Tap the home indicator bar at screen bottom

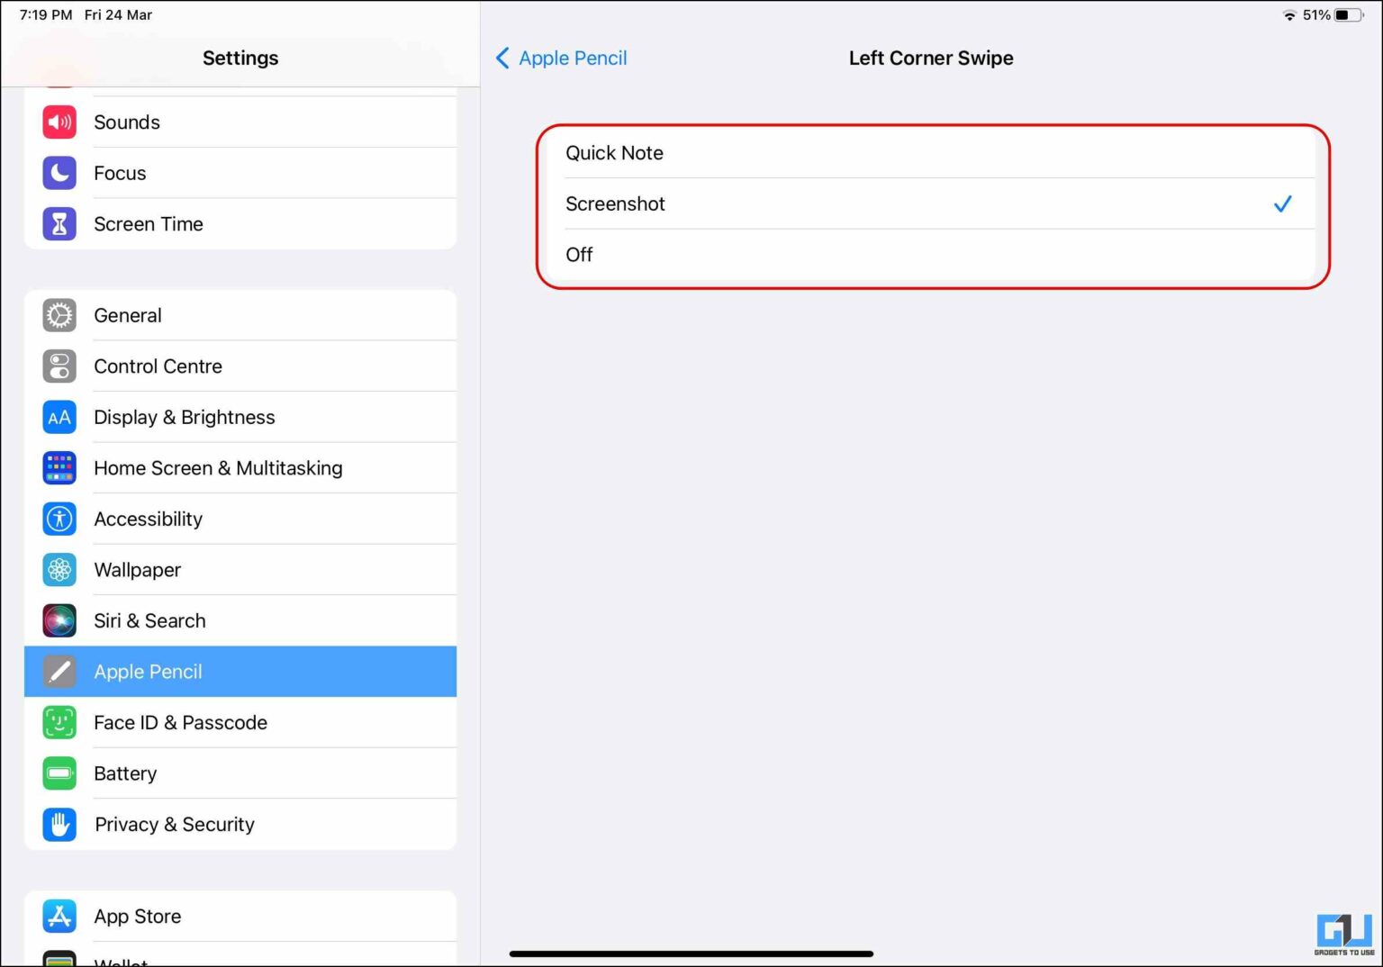click(691, 953)
